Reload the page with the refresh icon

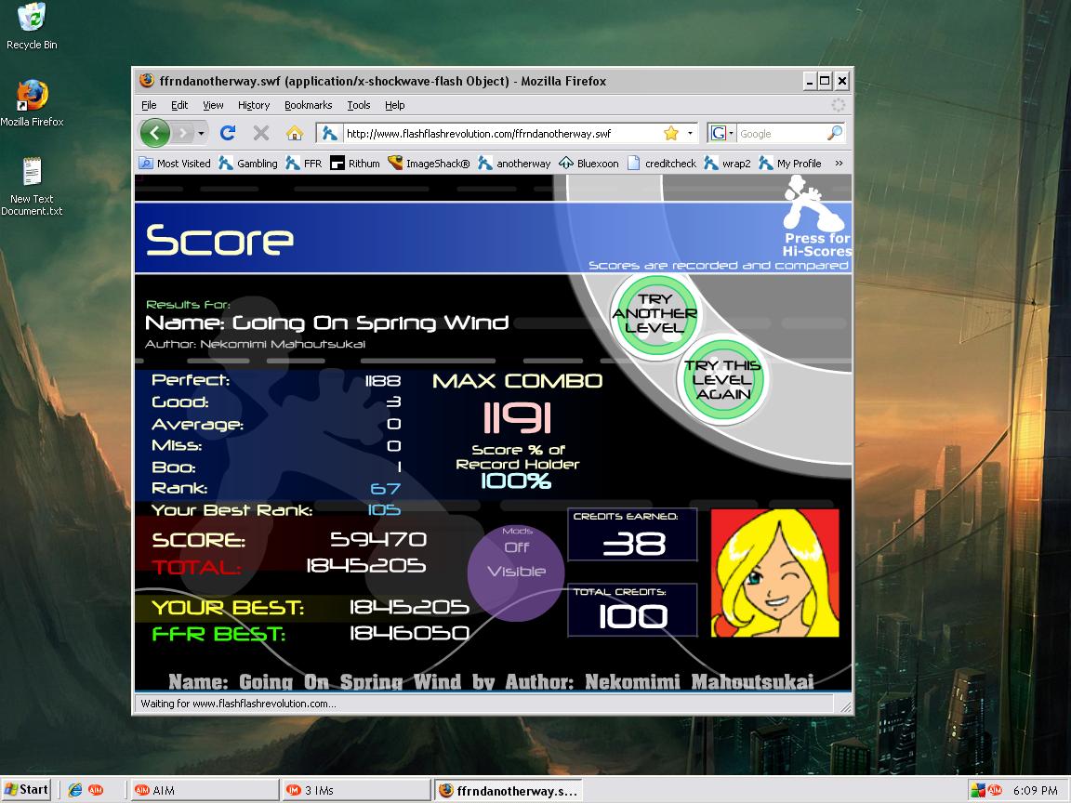pyautogui.click(x=228, y=133)
